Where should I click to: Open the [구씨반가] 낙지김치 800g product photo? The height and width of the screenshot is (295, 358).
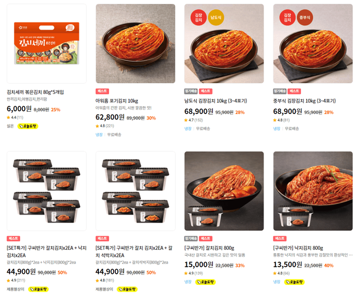[x=313, y=191]
